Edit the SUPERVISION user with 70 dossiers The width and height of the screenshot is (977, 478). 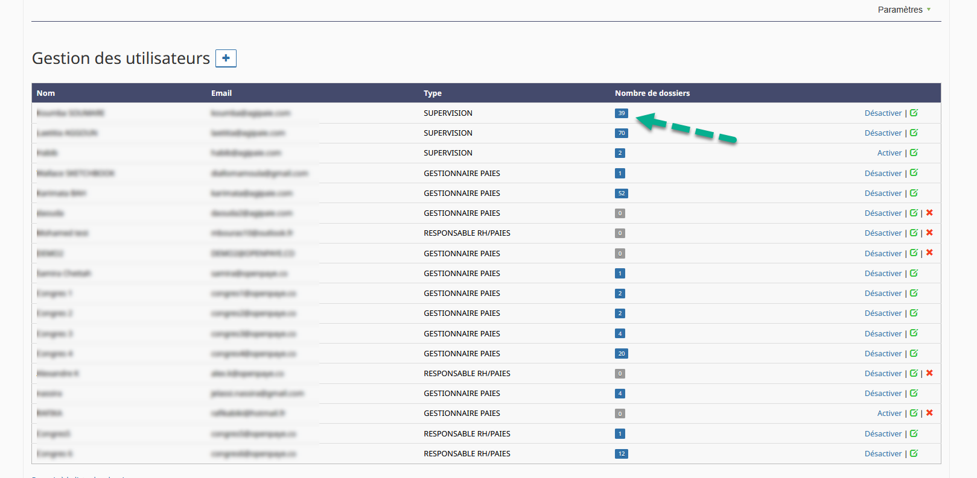[x=914, y=133]
